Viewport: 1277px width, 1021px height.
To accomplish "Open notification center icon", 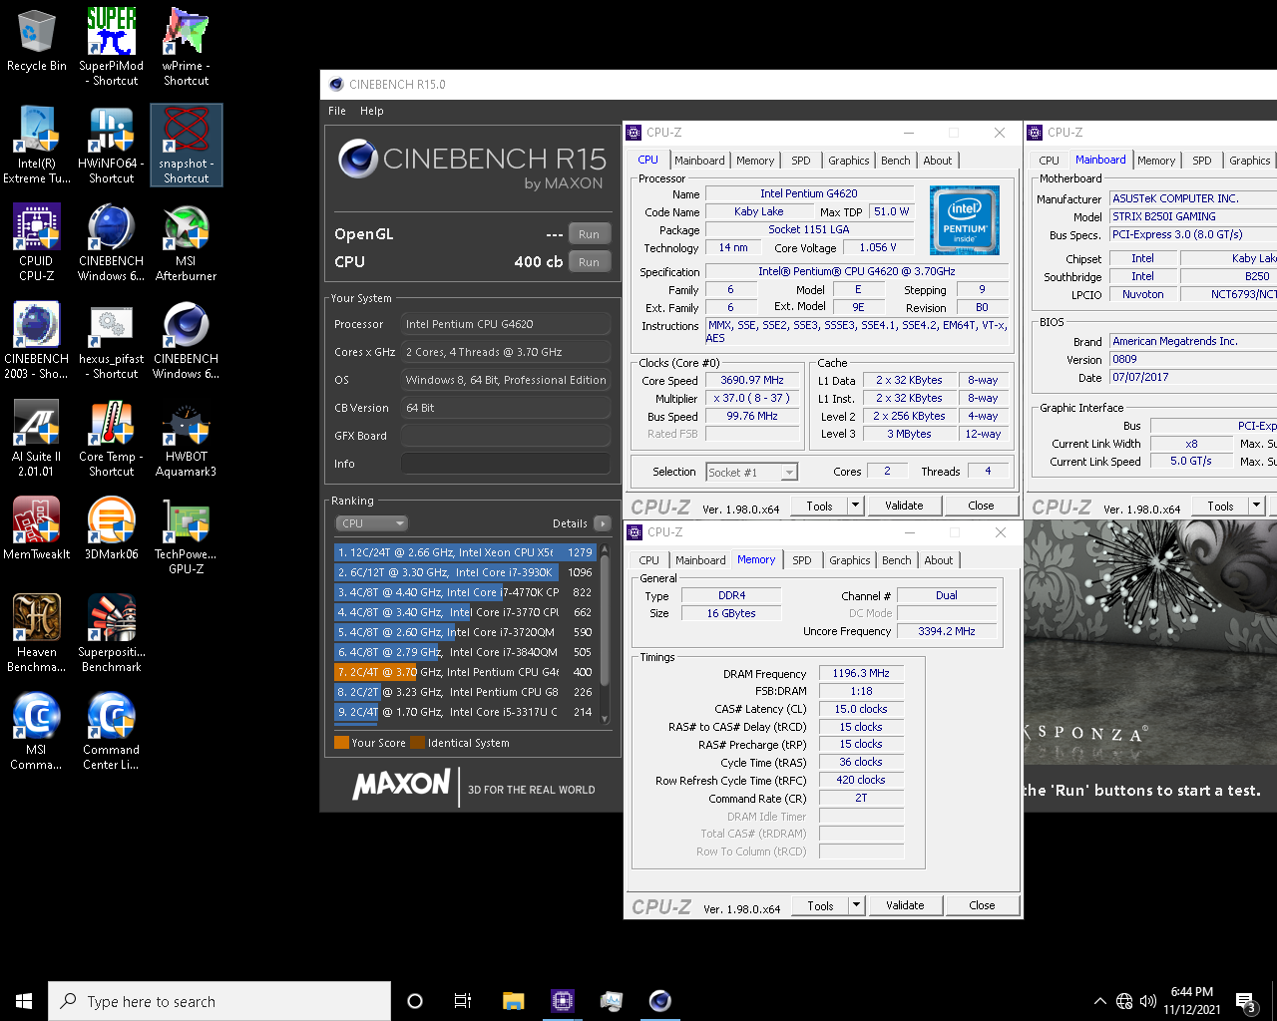I will [1245, 1001].
